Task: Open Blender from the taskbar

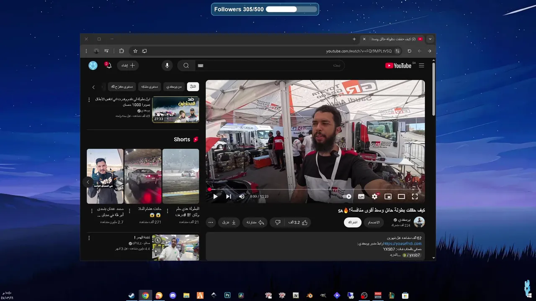Action: [309, 296]
